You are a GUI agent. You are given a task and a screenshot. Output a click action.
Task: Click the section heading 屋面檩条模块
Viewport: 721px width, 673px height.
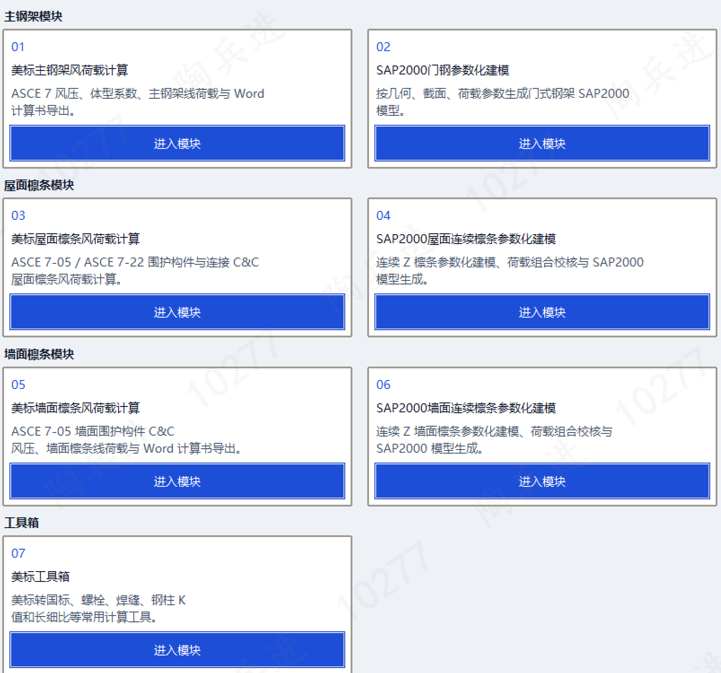tap(39, 185)
